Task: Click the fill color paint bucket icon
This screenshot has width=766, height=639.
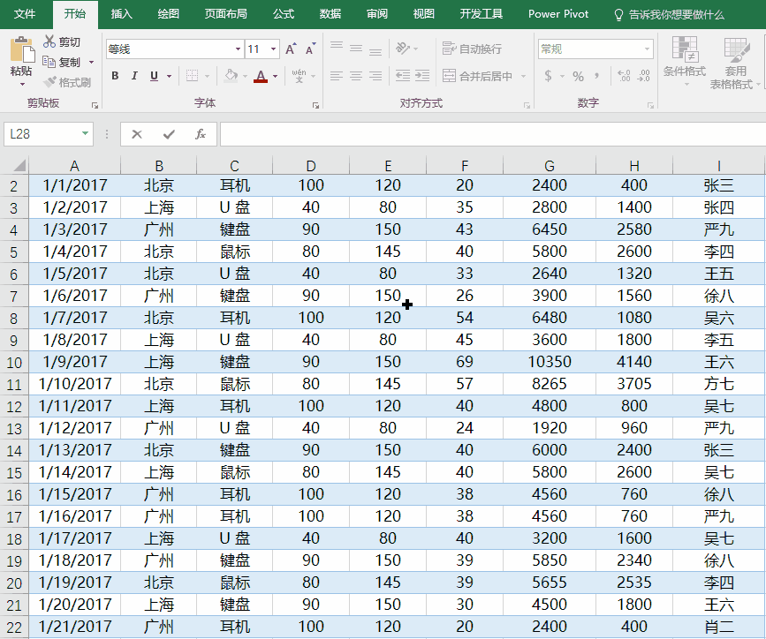Action: click(231, 76)
